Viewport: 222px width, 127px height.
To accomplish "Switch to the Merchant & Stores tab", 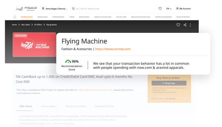I will coord(104,107).
